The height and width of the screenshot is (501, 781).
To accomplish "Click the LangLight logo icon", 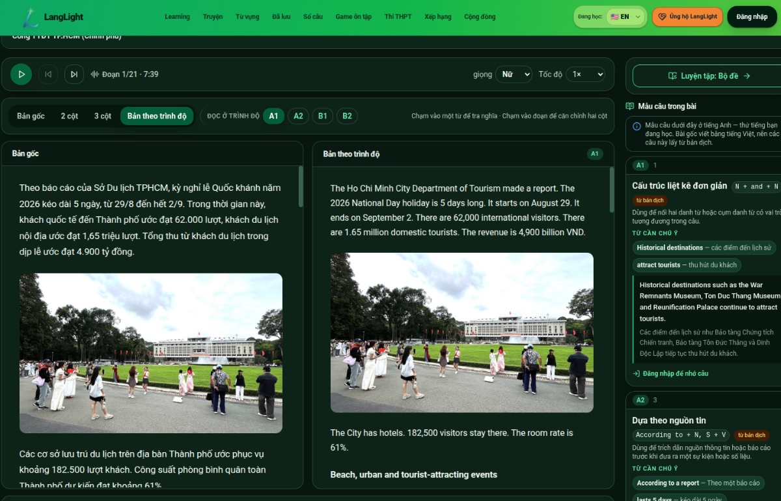I will click(30, 17).
